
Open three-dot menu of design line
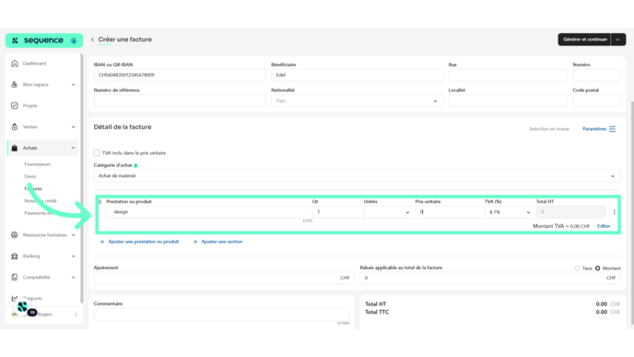point(614,211)
